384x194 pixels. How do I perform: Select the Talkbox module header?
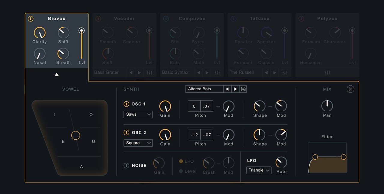point(259,19)
